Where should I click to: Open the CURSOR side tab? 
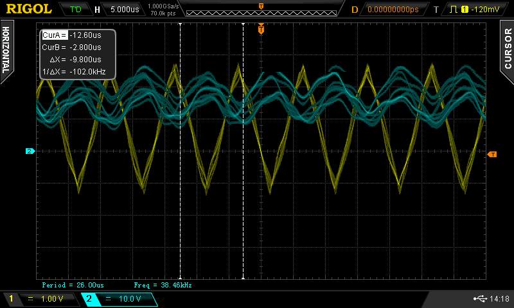click(508, 48)
